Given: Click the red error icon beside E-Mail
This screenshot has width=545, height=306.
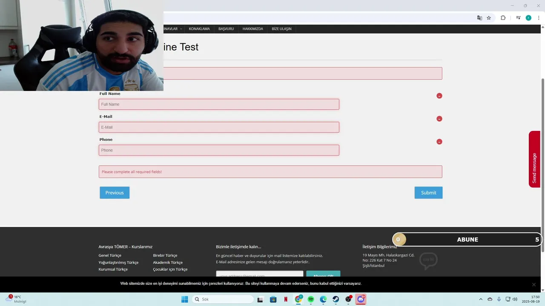Looking at the screenshot, I should tap(439, 119).
